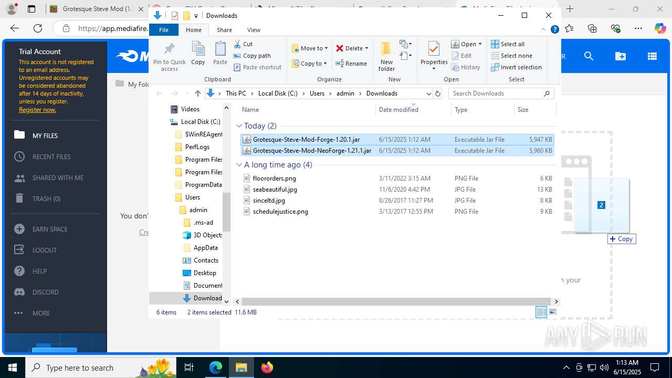Click the red Delete button
This screenshot has height=378, width=672.
point(349,48)
